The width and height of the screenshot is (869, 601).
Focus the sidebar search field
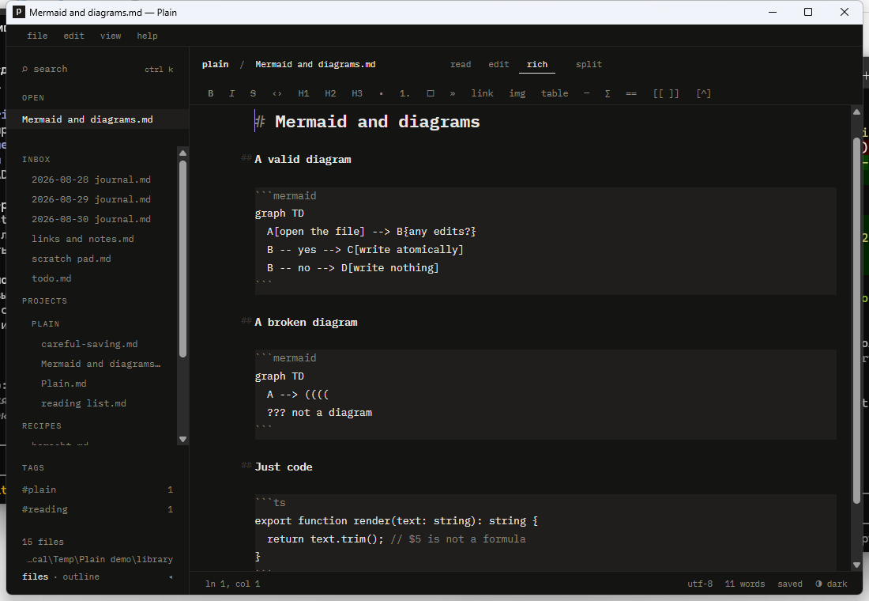(97, 69)
